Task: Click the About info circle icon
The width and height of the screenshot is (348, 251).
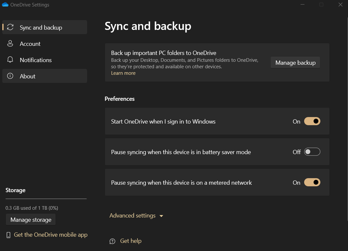Action: (x=10, y=76)
